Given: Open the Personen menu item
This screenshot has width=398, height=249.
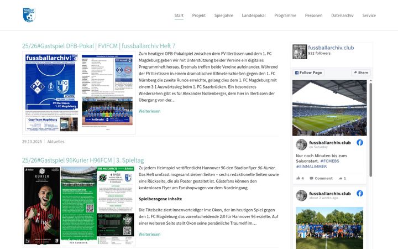Looking at the screenshot, I should click(x=314, y=15).
